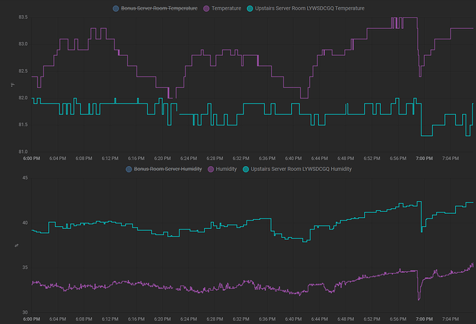476x324 pixels.
Task: Toggle Bonus Room Server Humidity legend label
Action: [x=168, y=169]
